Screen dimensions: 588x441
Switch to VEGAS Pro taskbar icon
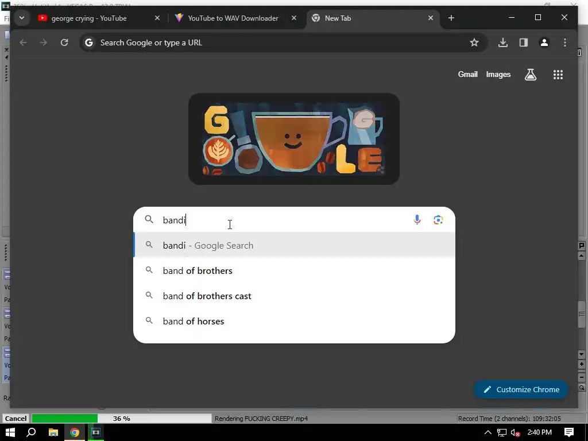96,432
